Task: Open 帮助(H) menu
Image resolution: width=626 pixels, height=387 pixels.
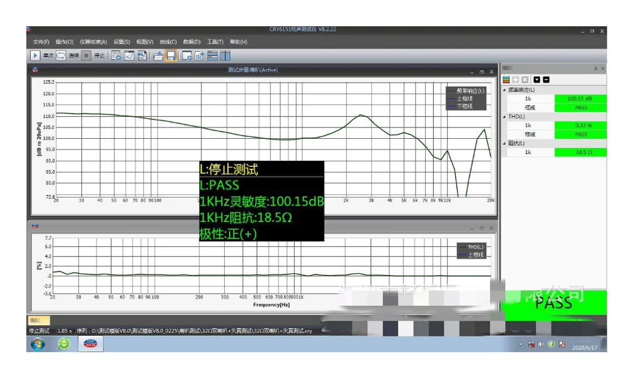Action: (239, 42)
